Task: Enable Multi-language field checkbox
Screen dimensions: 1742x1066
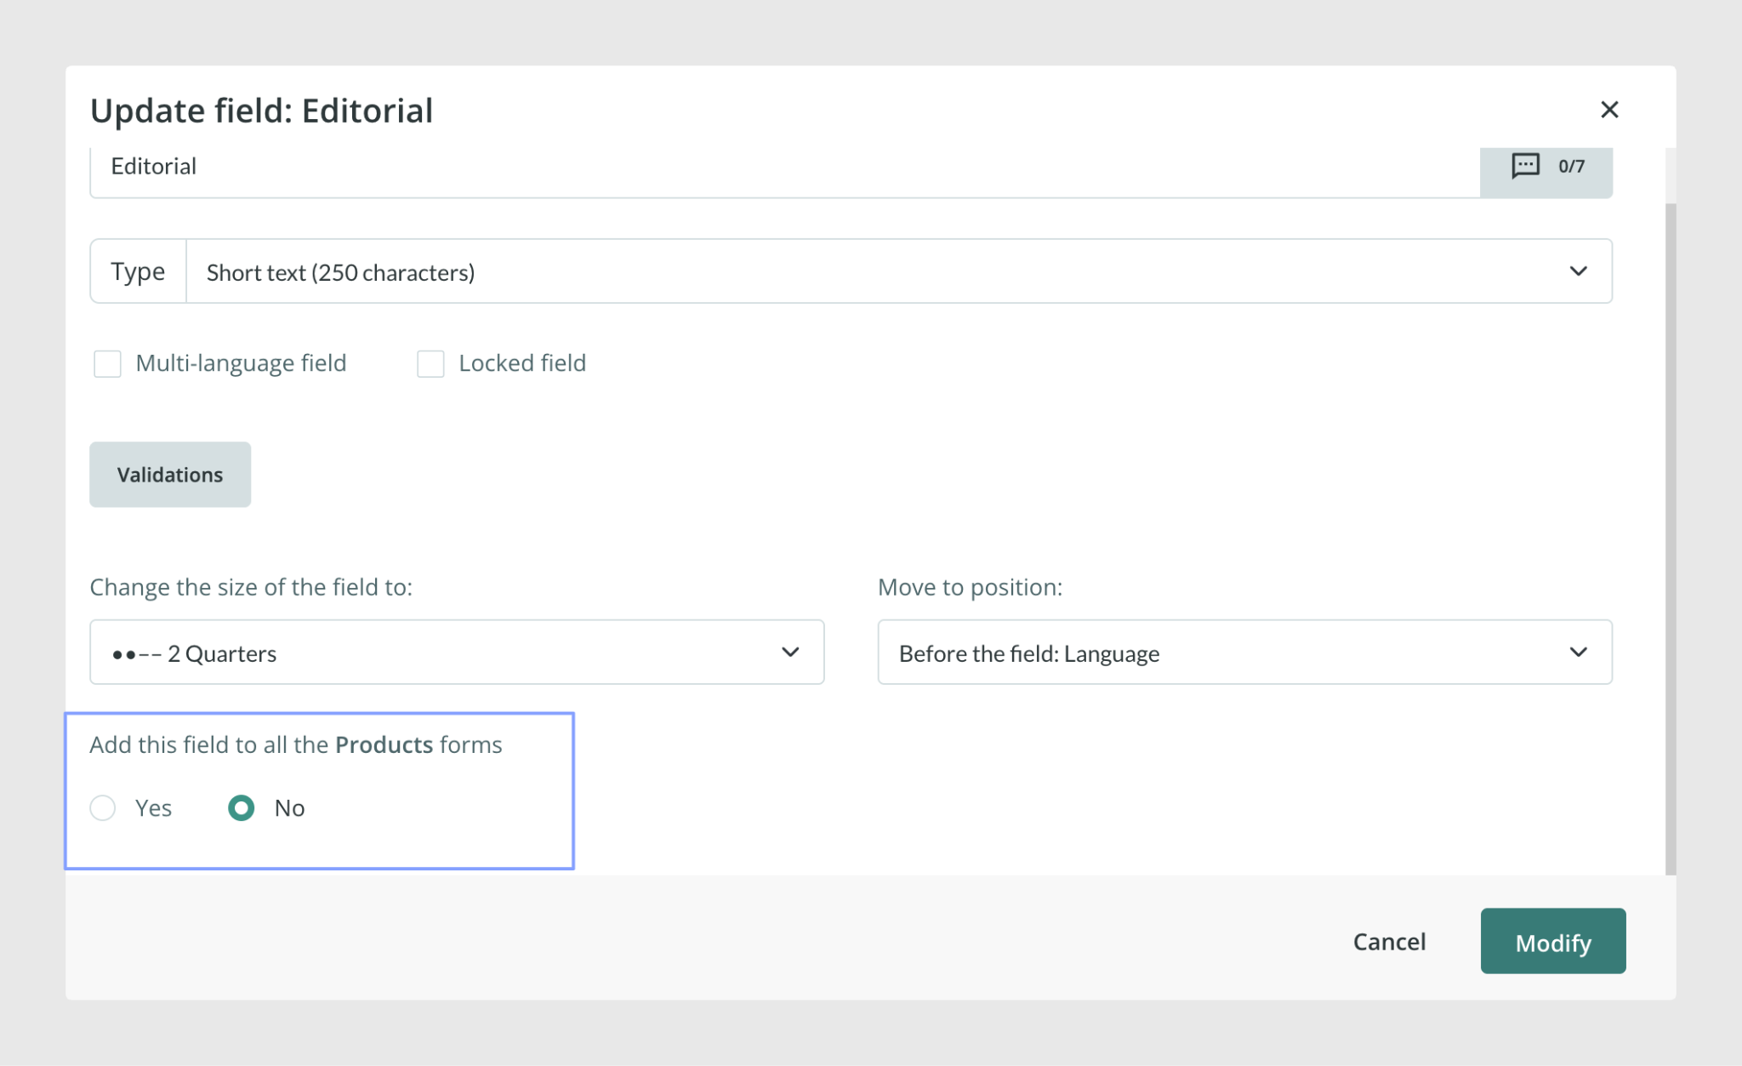Action: click(x=107, y=363)
